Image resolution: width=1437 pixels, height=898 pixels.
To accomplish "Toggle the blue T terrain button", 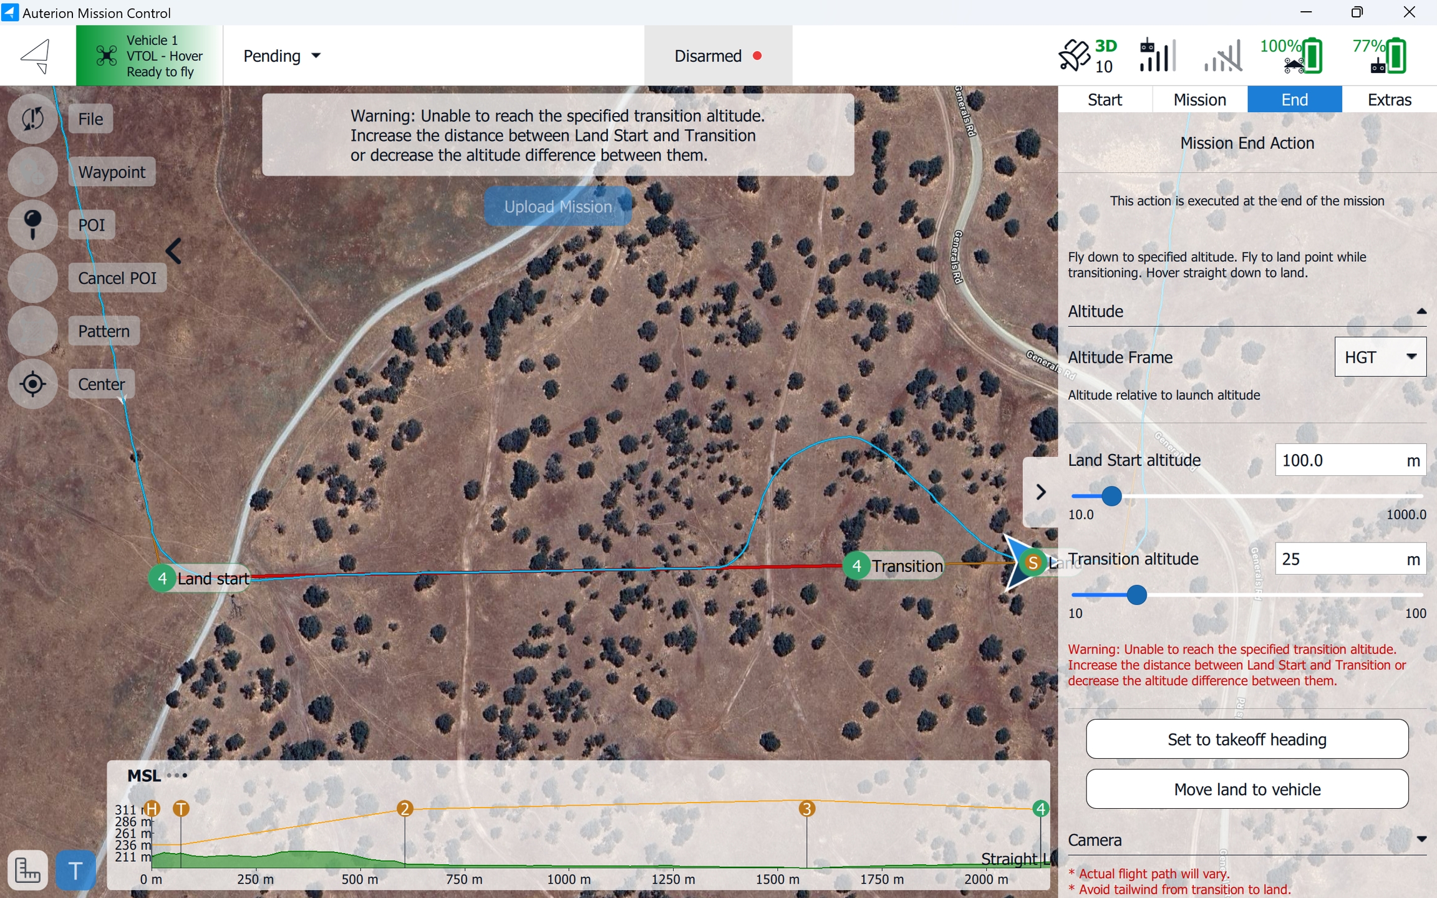I will tap(75, 870).
